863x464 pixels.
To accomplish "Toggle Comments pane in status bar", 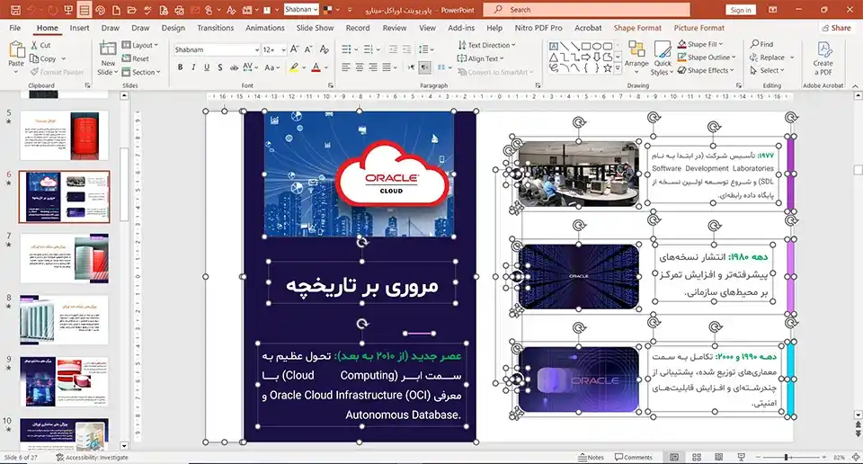I will click(x=634, y=457).
